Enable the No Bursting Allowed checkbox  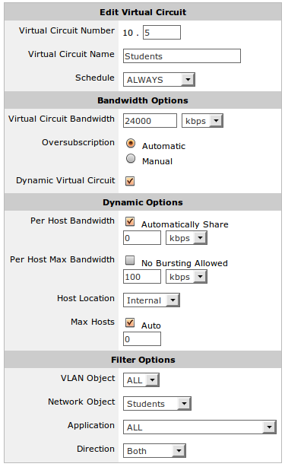pyautogui.click(x=130, y=261)
